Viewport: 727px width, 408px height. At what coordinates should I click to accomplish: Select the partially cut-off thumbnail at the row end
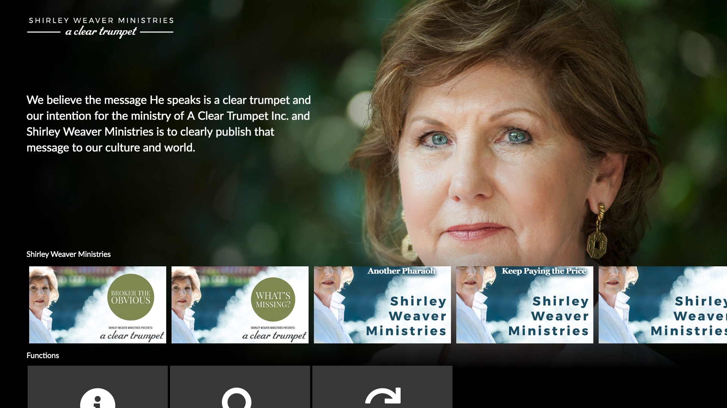pyautogui.click(x=663, y=305)
